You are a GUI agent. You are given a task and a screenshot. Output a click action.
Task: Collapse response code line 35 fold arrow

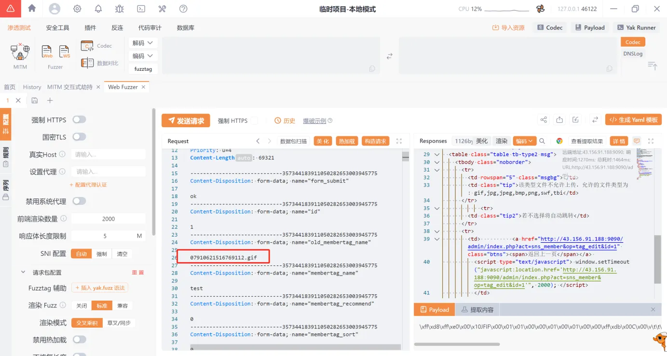pyautogui.click(x=437, y=208)
